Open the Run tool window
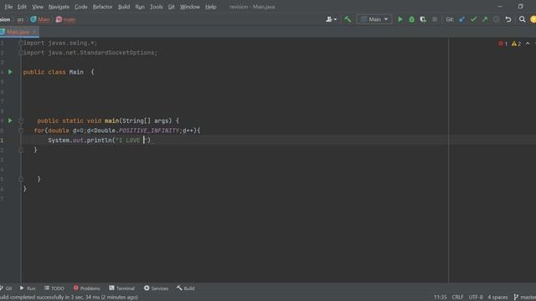 coord(28,288)
